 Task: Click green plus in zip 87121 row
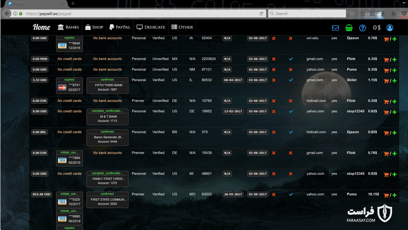[x=394, y=70]
